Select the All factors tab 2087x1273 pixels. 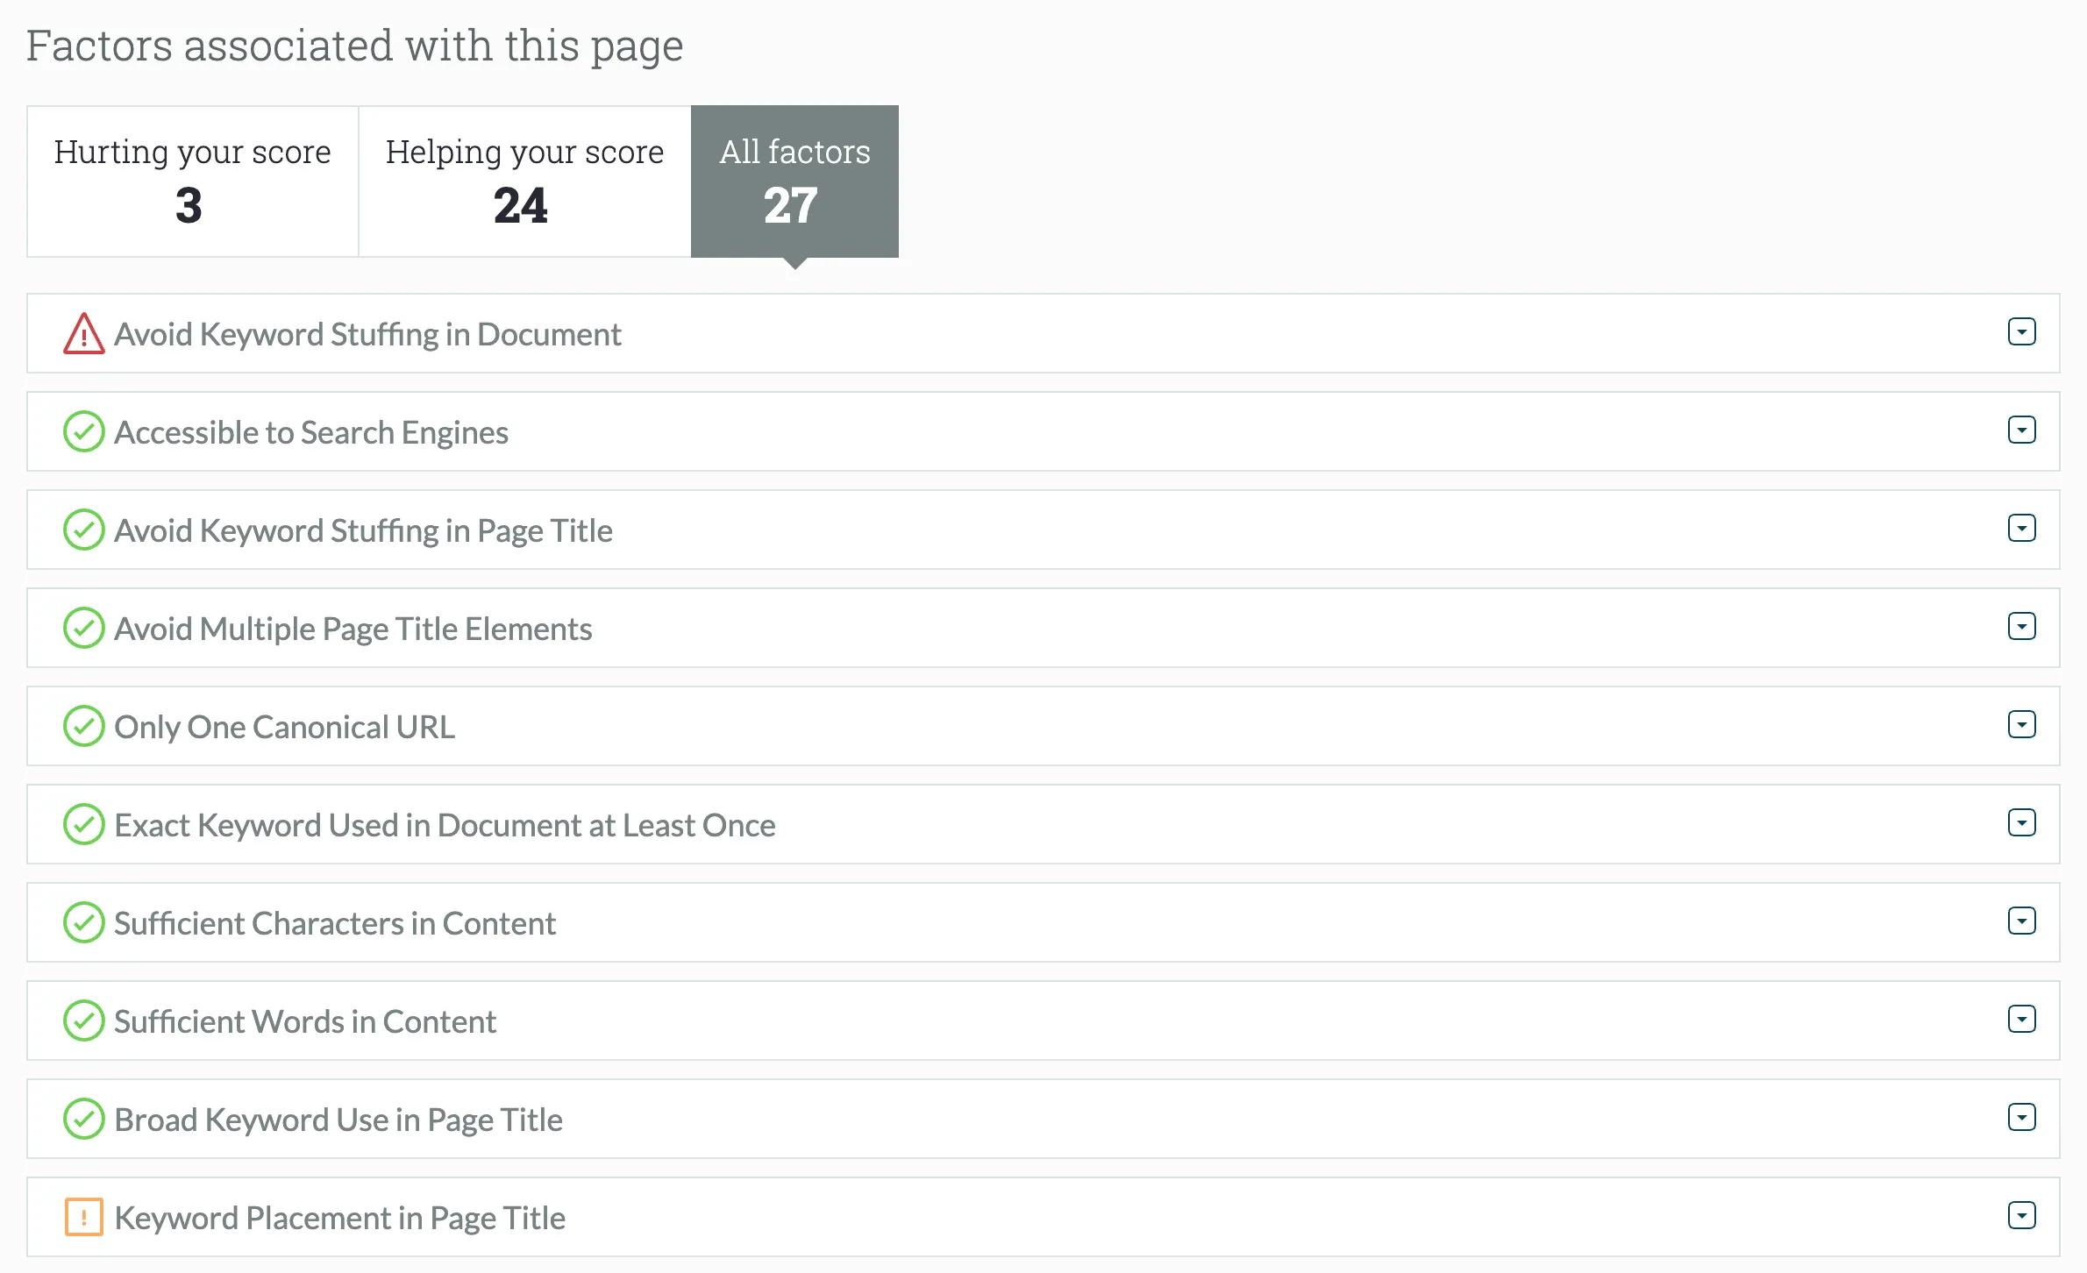tap(794, 181)
